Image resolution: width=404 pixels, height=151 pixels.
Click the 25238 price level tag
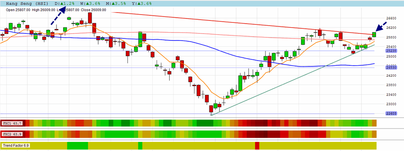[391, 51]
